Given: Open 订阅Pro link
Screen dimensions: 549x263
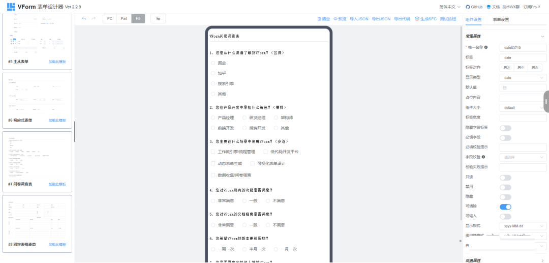Looking at the screenshot, I should pyautogui.click(x=532, y=7).
